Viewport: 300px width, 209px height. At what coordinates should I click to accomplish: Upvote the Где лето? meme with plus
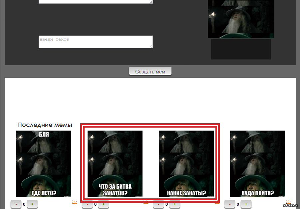point(32,204)
